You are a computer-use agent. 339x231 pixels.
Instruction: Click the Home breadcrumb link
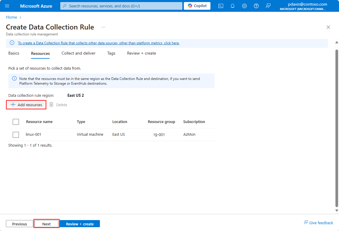click(x=12, y=17)
